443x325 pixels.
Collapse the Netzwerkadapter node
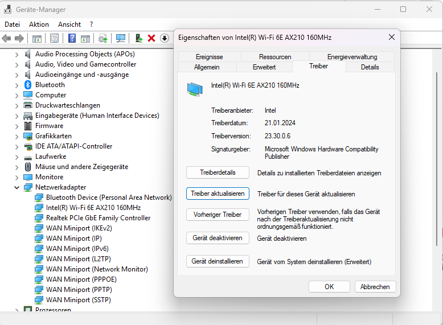pos(17,187)
